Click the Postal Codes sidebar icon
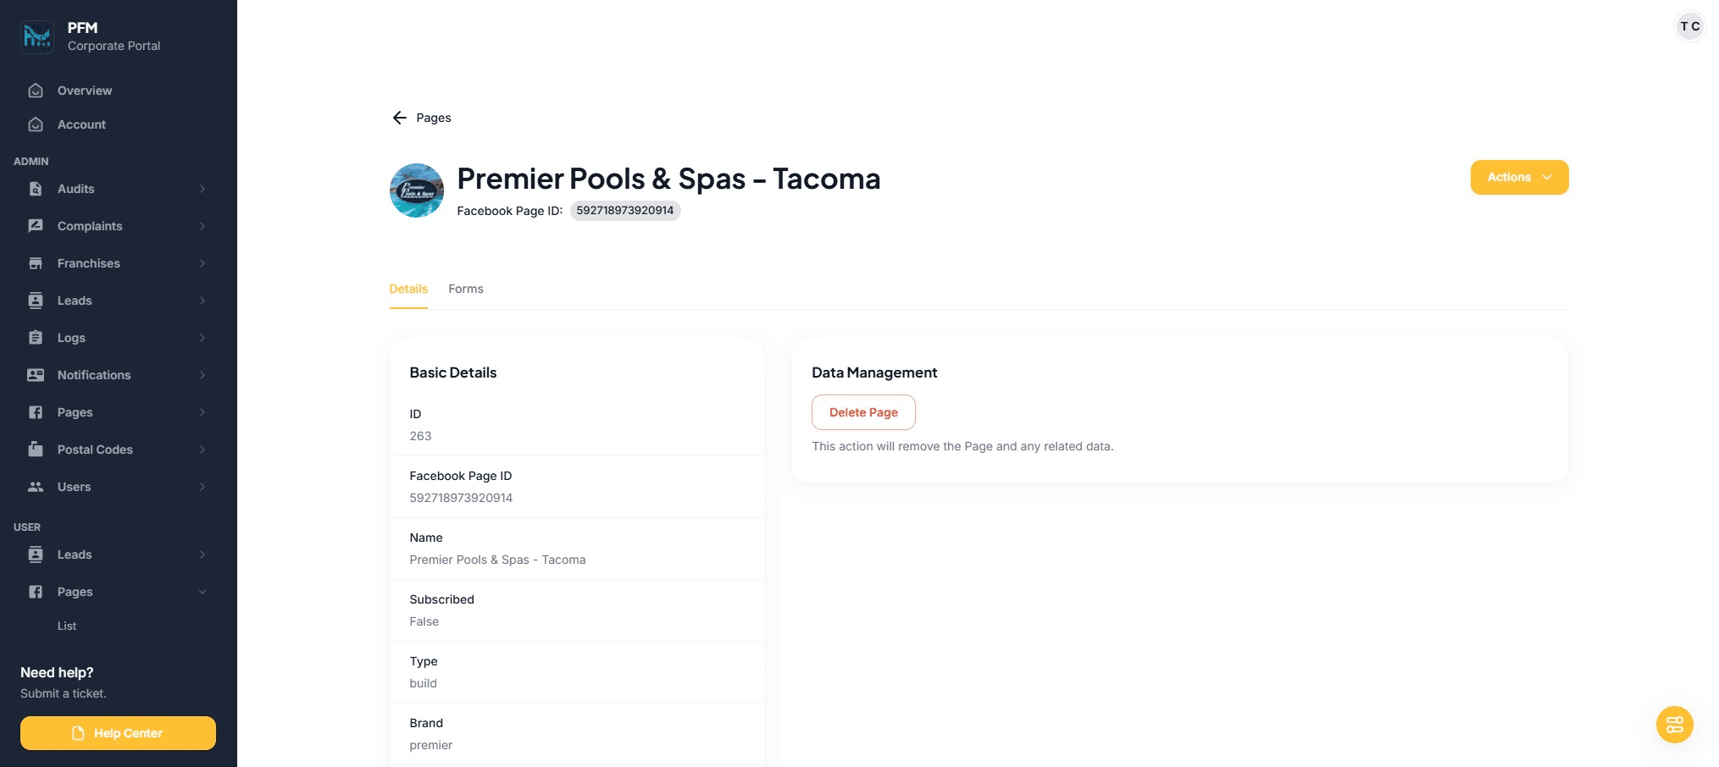This screenshot has width=1719, height=767. pos(36,450)
